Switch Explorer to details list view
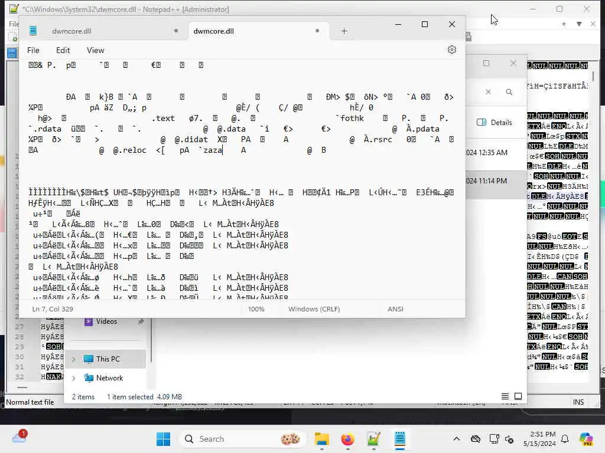The width and height of the screenshot is (605, 453). [x=505, y=396]
